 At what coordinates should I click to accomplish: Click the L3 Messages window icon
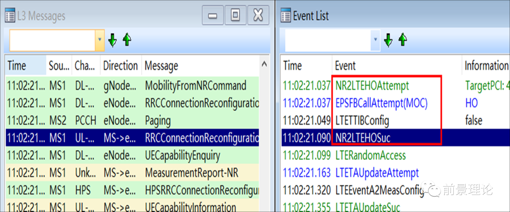tap(9, 16)
